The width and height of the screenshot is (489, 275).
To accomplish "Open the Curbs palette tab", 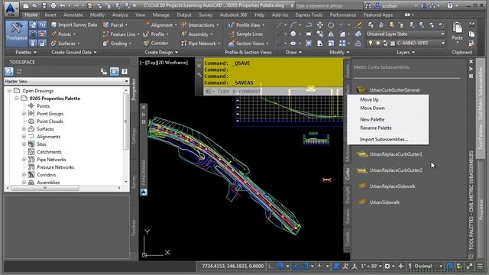I will 347,173.
